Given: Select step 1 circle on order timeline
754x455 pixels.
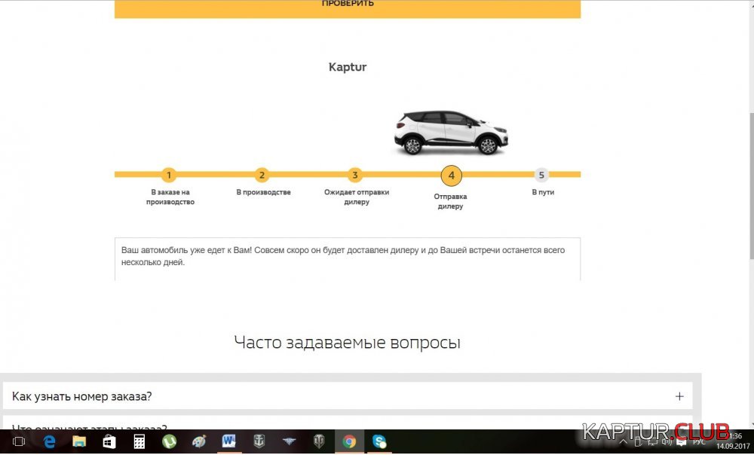Looking at the screenshot, I should coord(169,175).
